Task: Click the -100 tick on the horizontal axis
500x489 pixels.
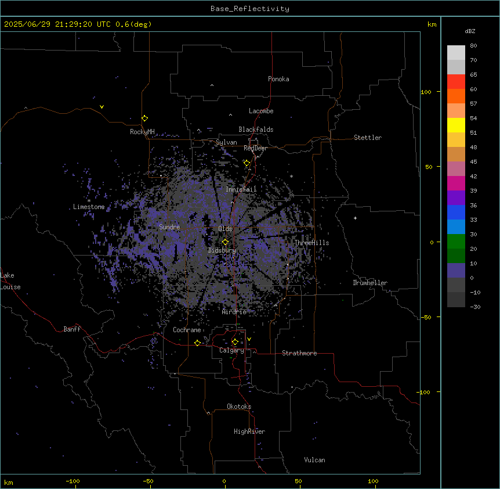Action: coord(73,481)
